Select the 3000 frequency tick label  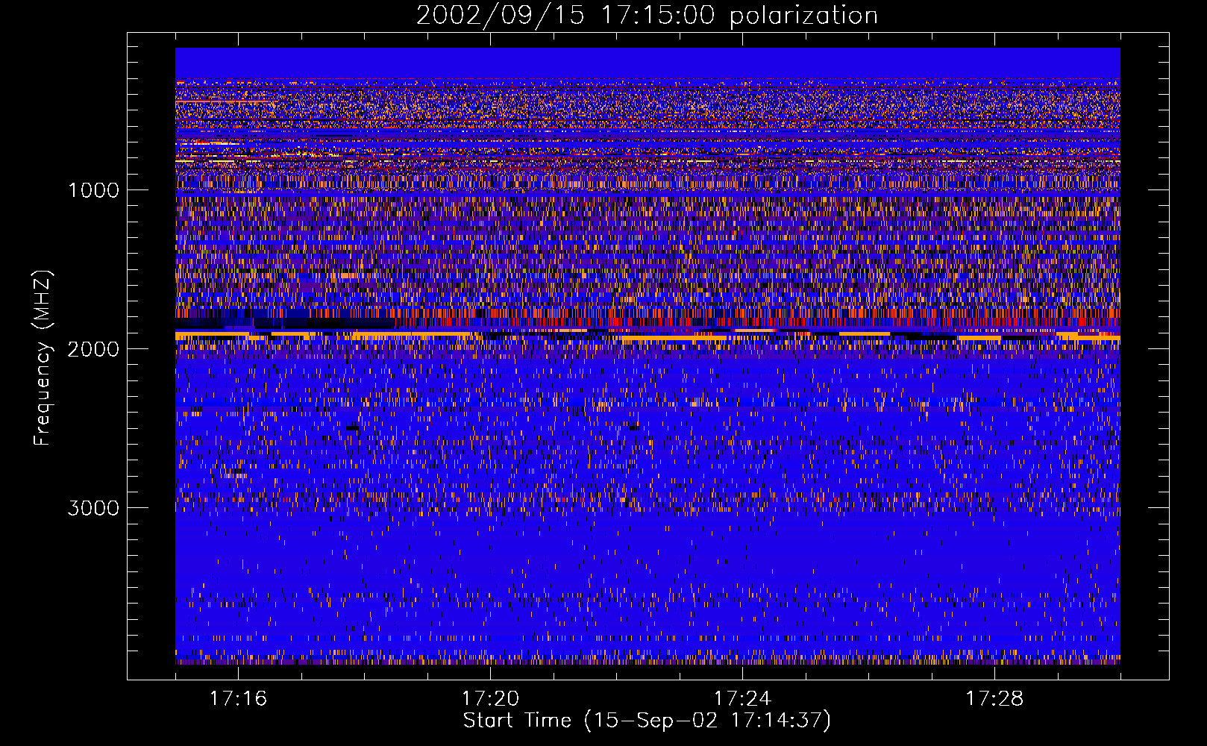pyautogui.click(x=93, y=508)
